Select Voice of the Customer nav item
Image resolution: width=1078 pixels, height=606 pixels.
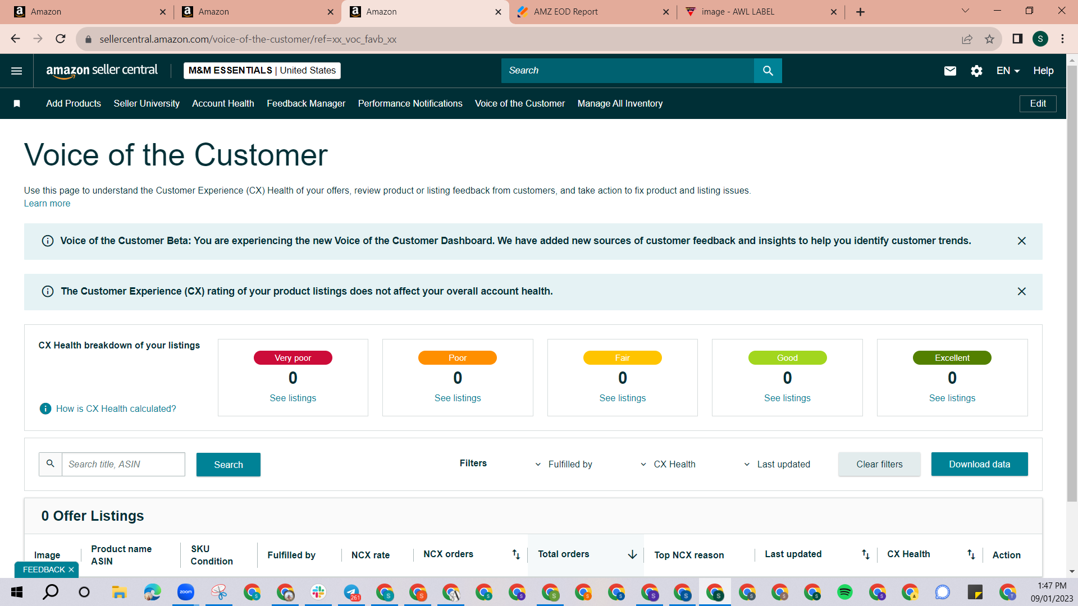(520, 103)
